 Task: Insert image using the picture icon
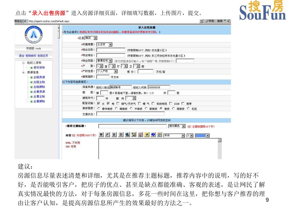(x=134, y=135)
